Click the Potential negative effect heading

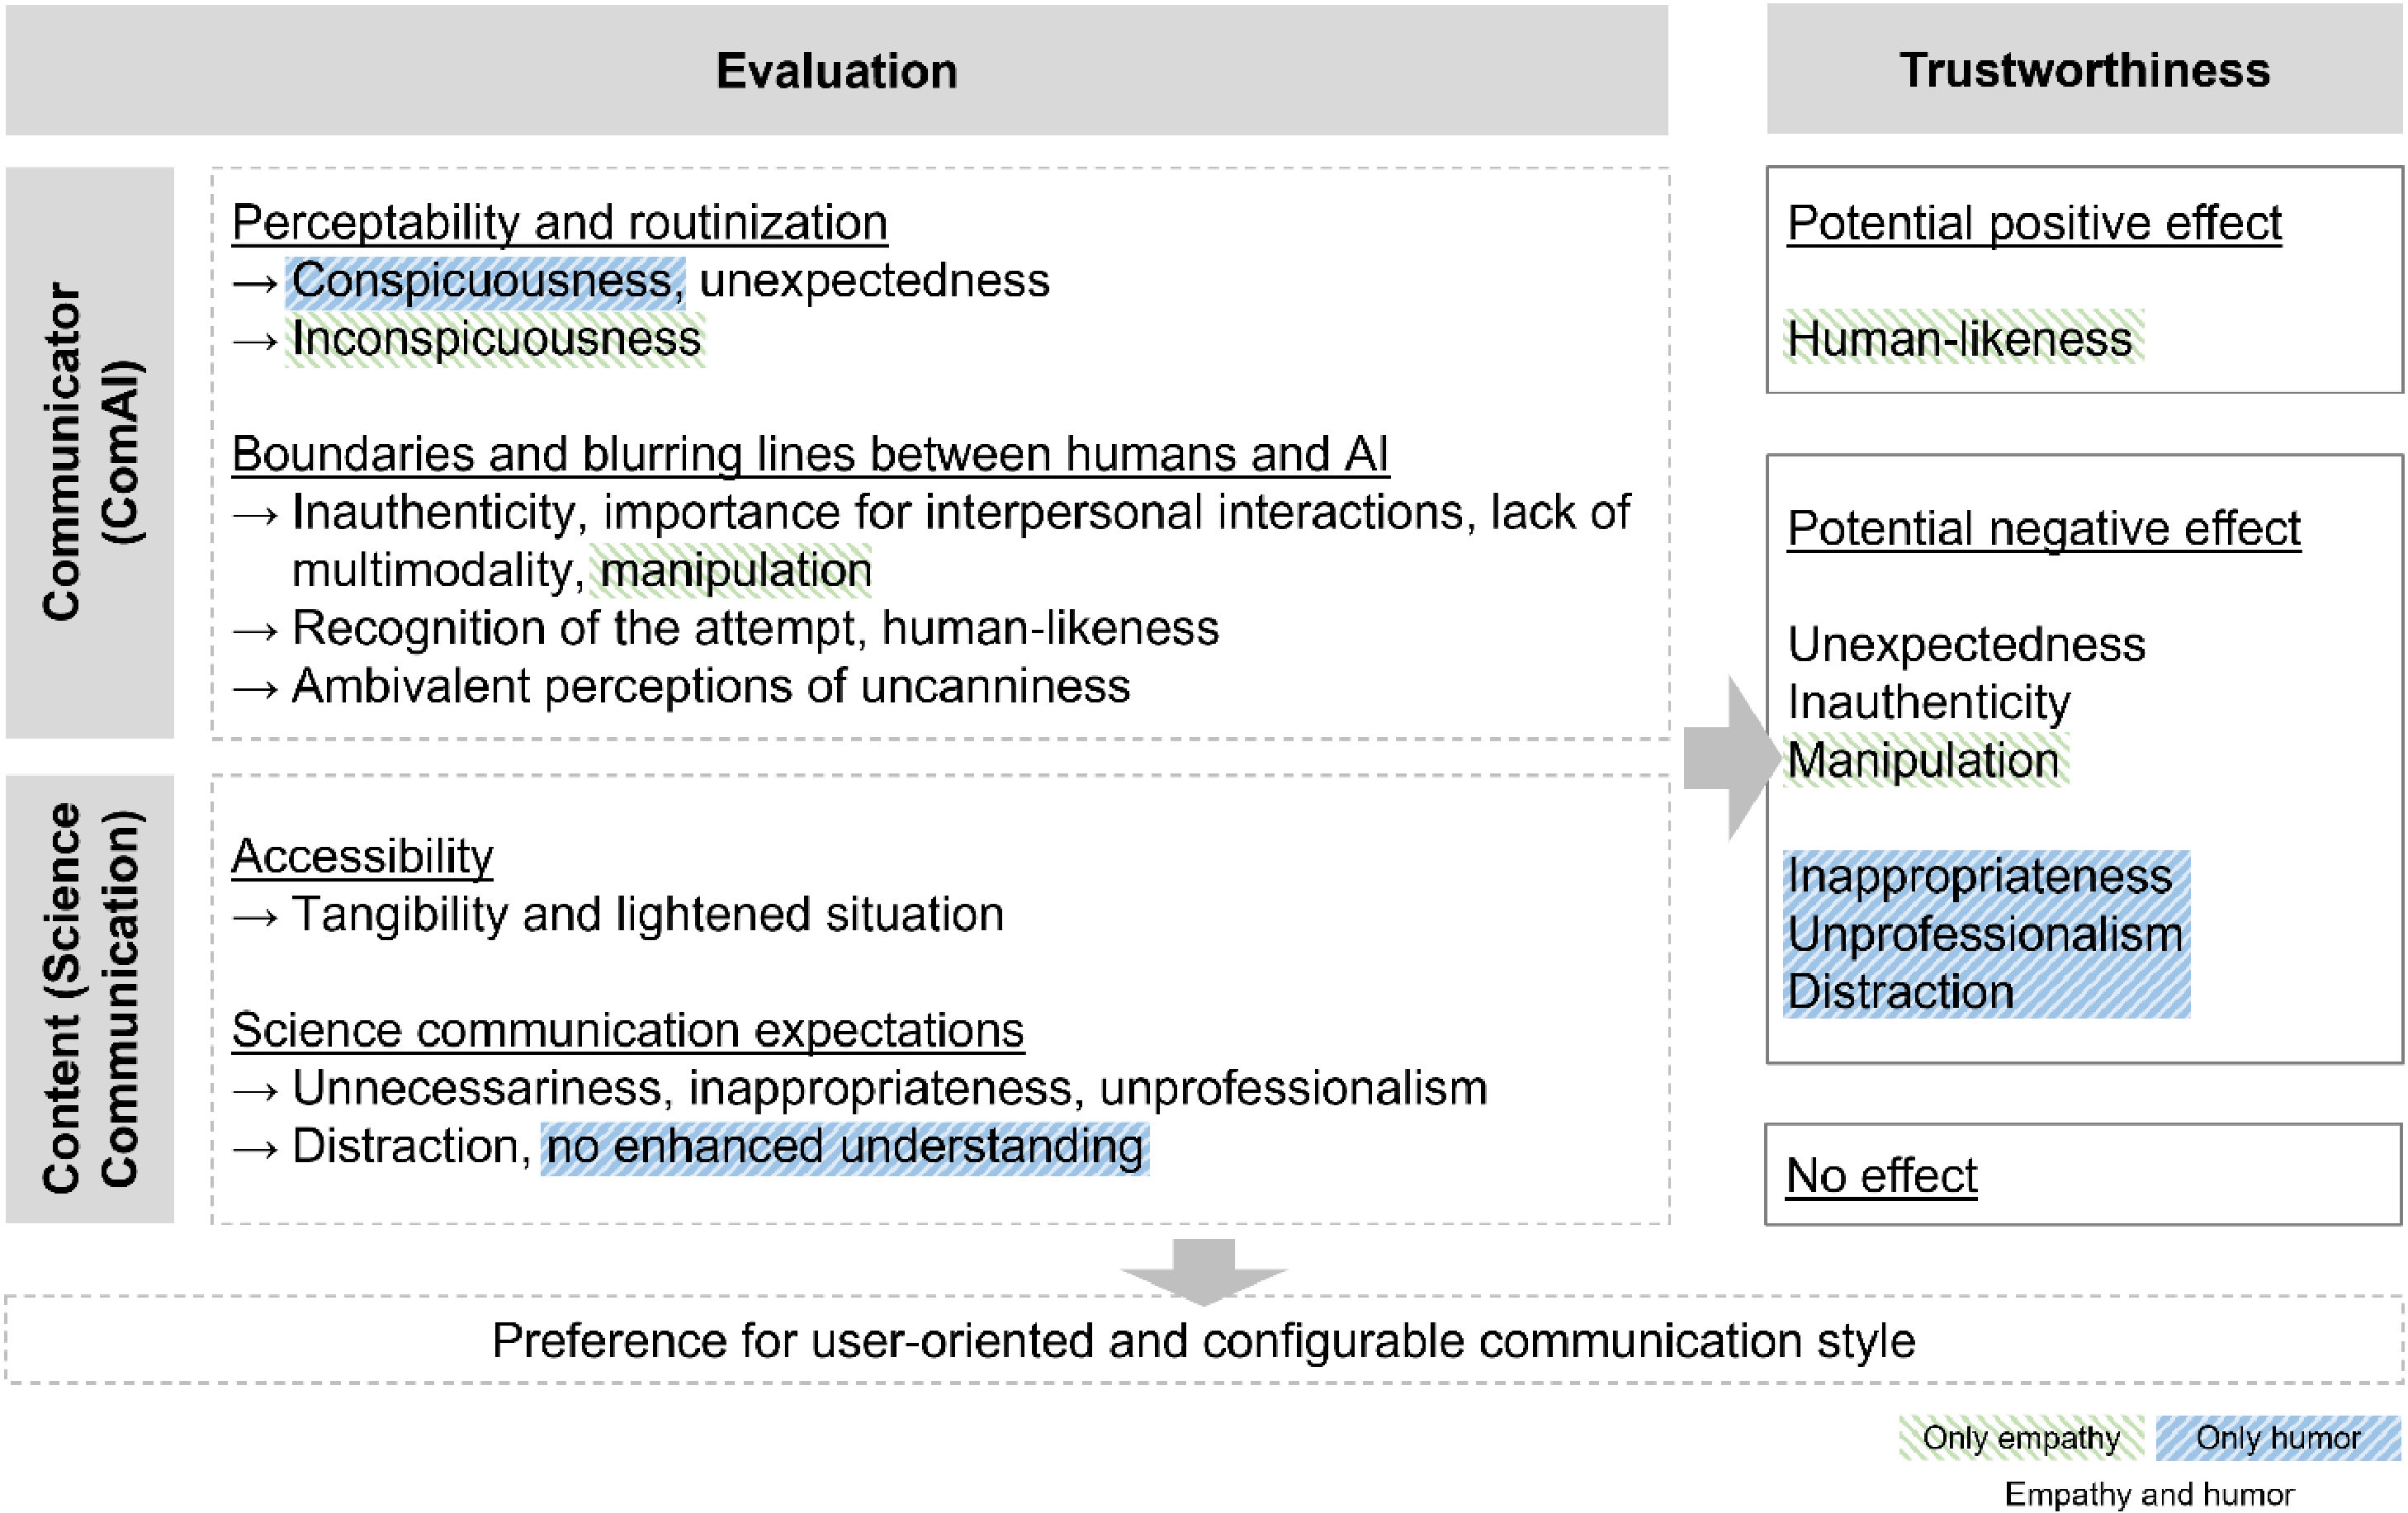[2043, 528]
